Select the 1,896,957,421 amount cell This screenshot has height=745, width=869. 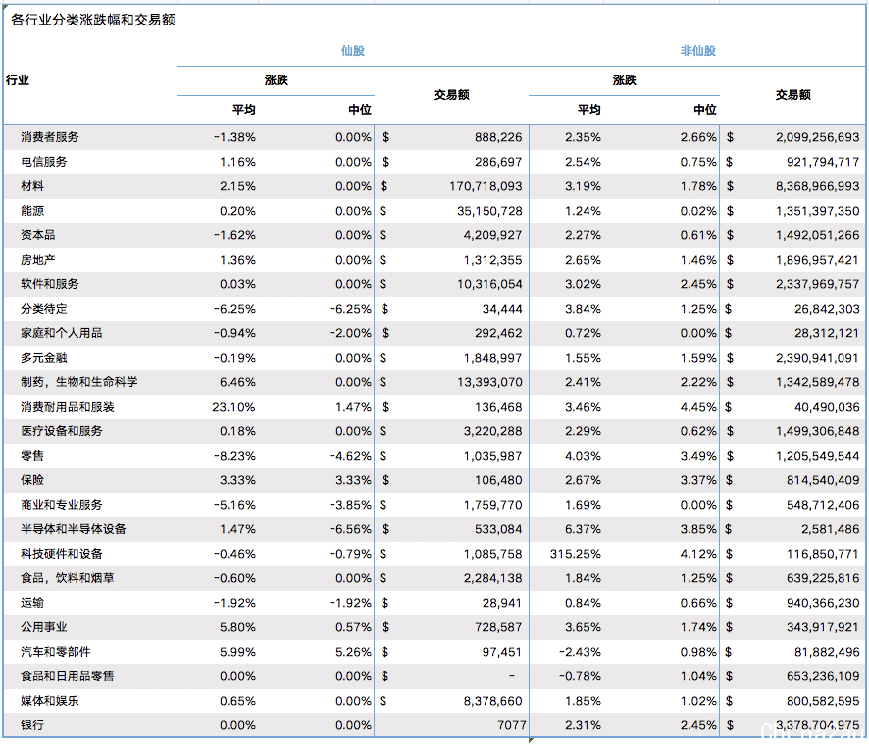(x=817, y=260)
